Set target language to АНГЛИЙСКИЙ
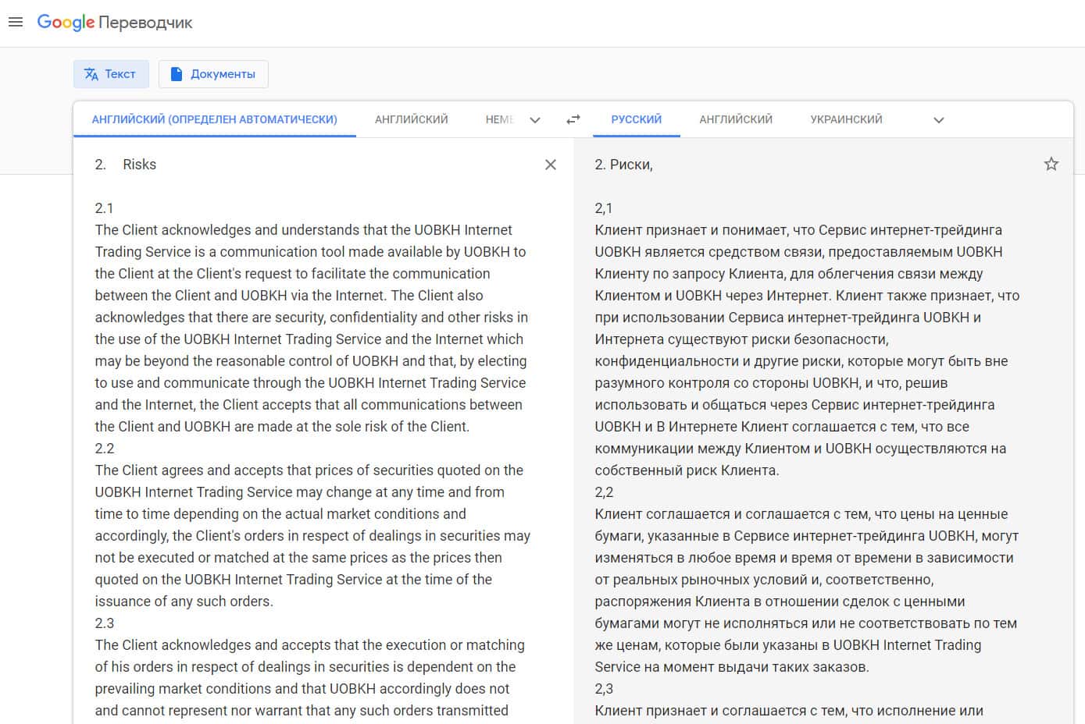The width and height of the screenshot is (1085, 724). [735, 119]
